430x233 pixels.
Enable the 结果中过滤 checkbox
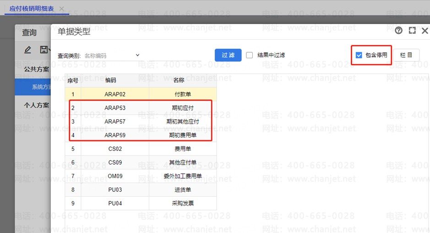[250, 55]
